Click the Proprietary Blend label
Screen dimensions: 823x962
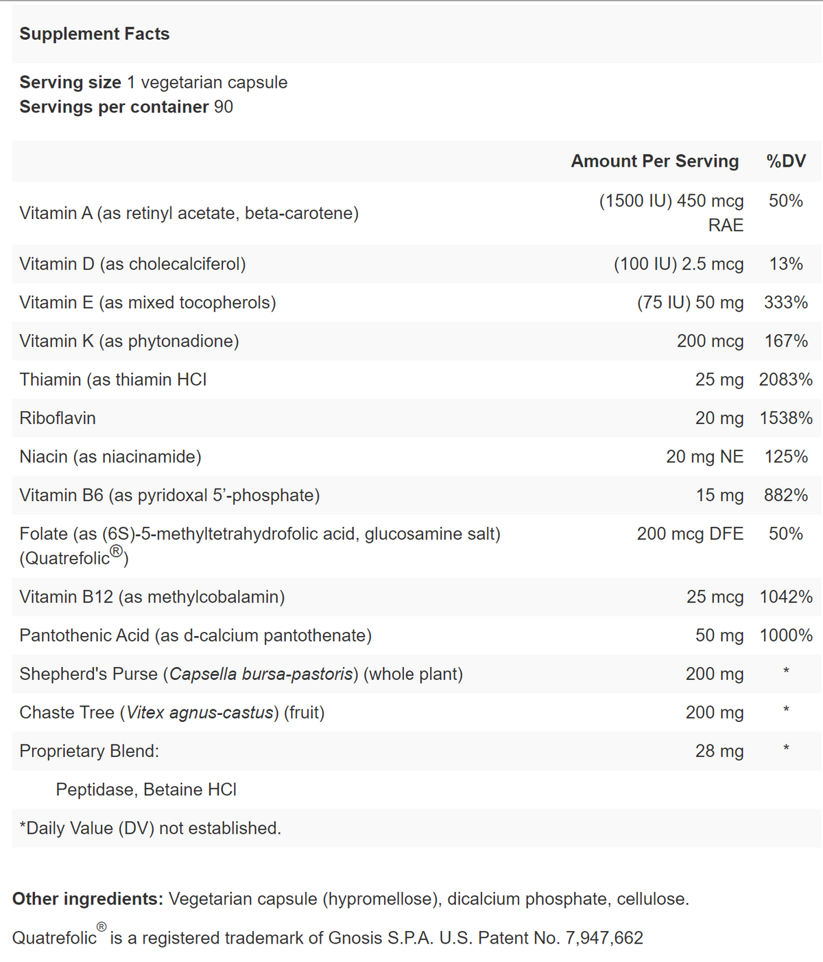point(89,751)
